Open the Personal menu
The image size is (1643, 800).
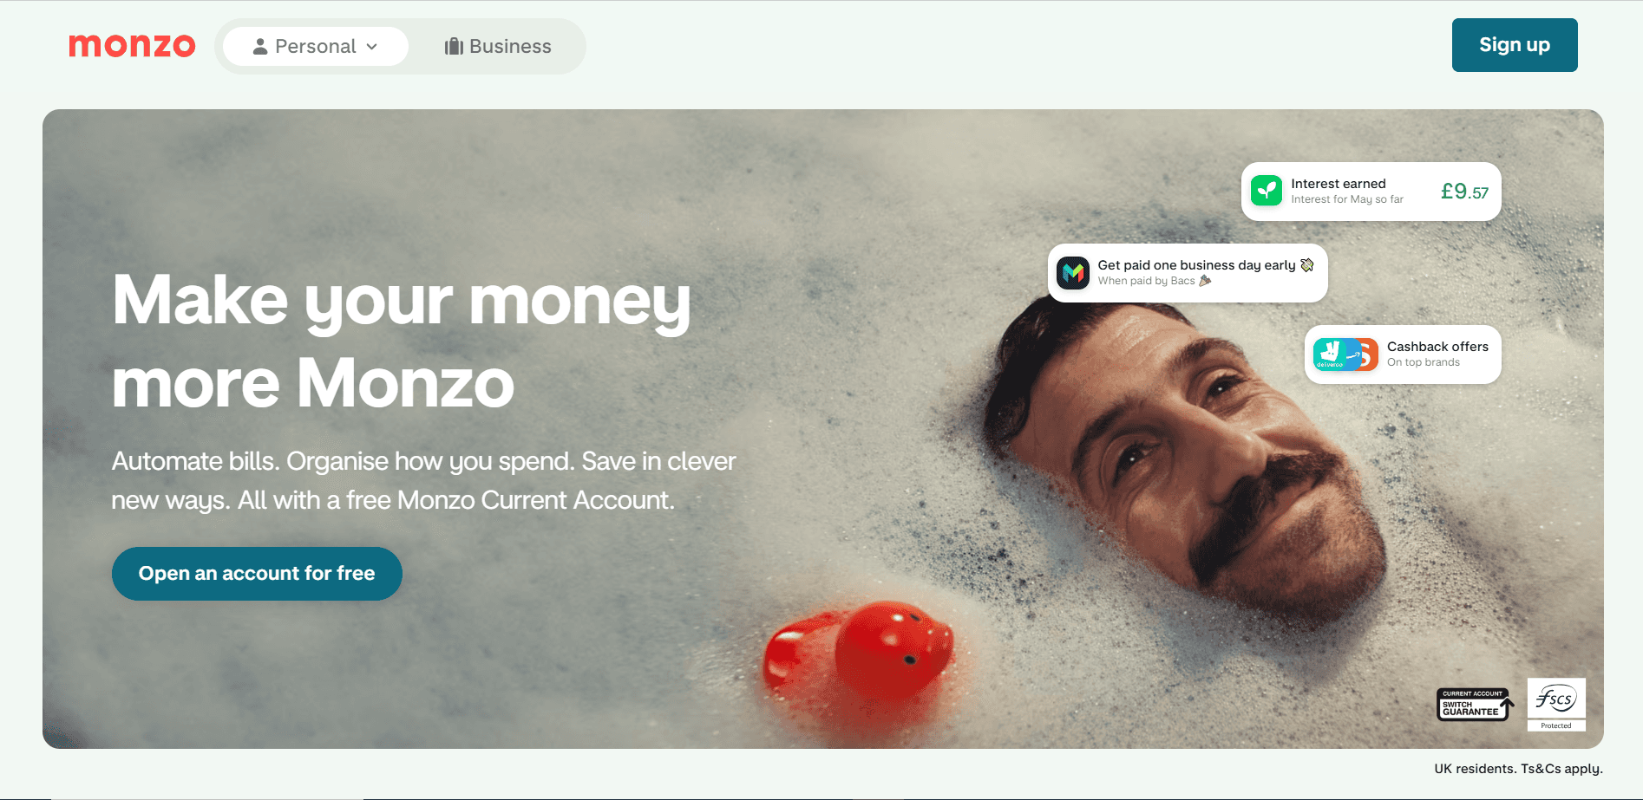[x=316, y=47]
